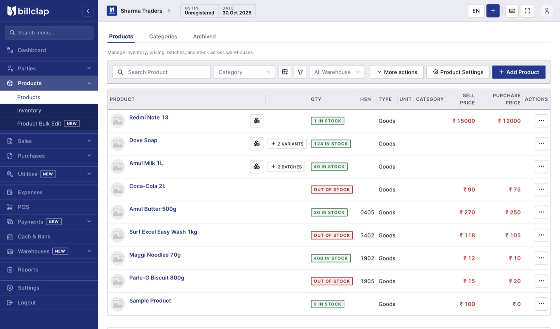The width and height of the screenshot is (560, 329).
Task: Click the blue plus quick-create button
Action: 493,11
